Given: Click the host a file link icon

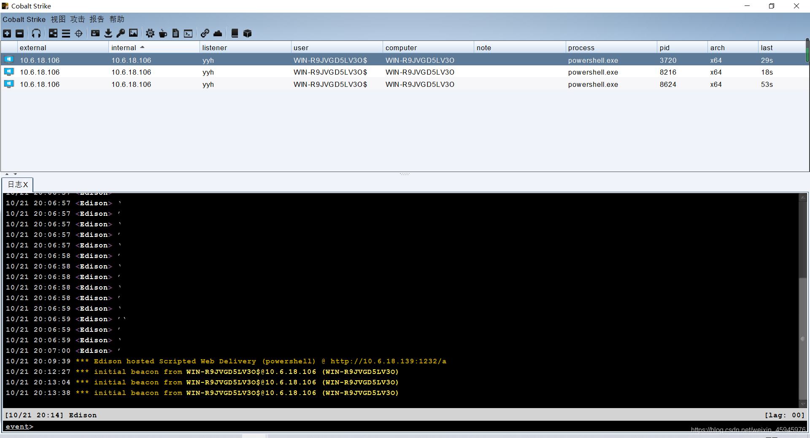Looking at the screenshot, I should point(205,33).
